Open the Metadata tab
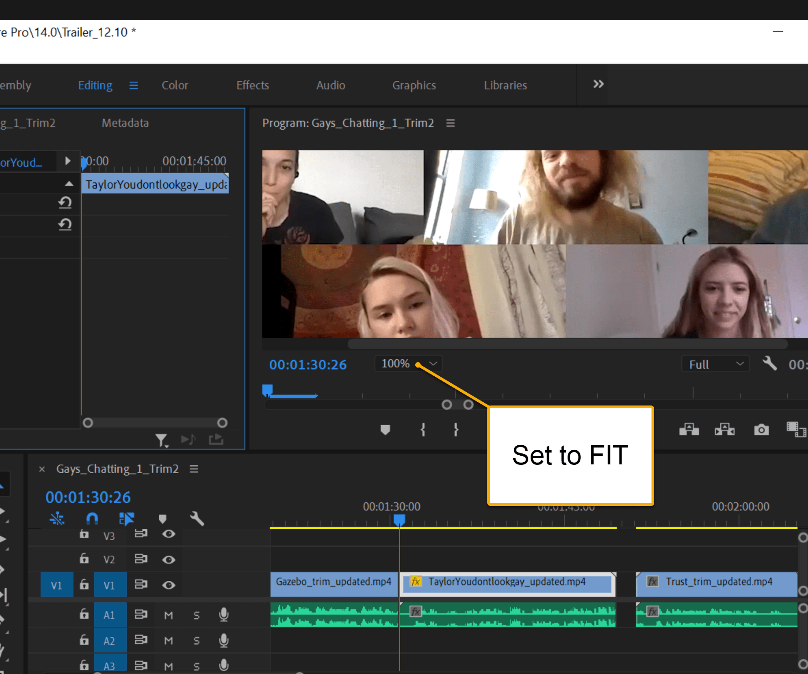This screenshot has height=674, width=808. 125,123
